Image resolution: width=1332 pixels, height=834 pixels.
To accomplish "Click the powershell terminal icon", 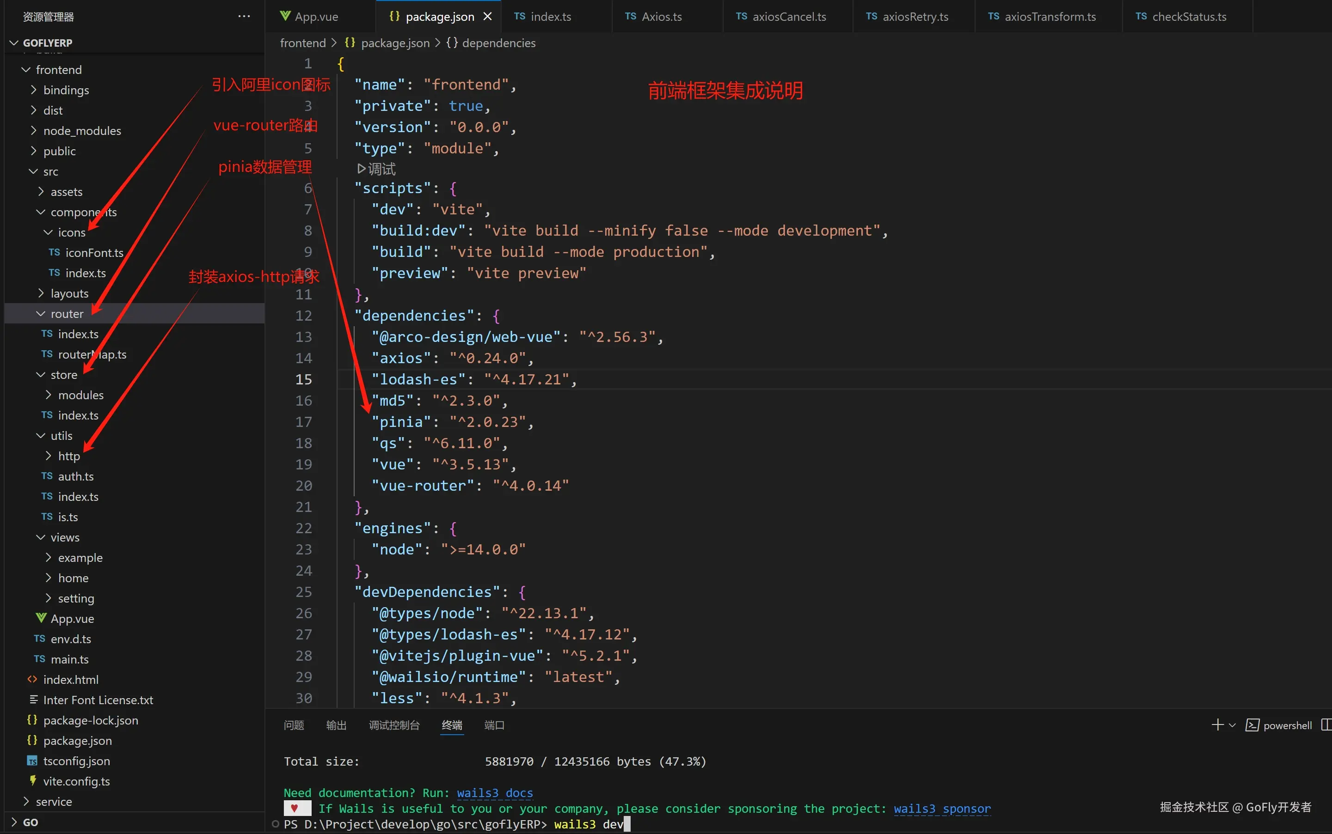I will 1252,725.
